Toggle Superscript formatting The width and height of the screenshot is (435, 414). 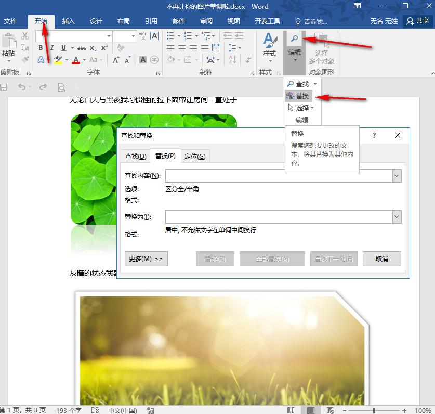coord(104,48)
